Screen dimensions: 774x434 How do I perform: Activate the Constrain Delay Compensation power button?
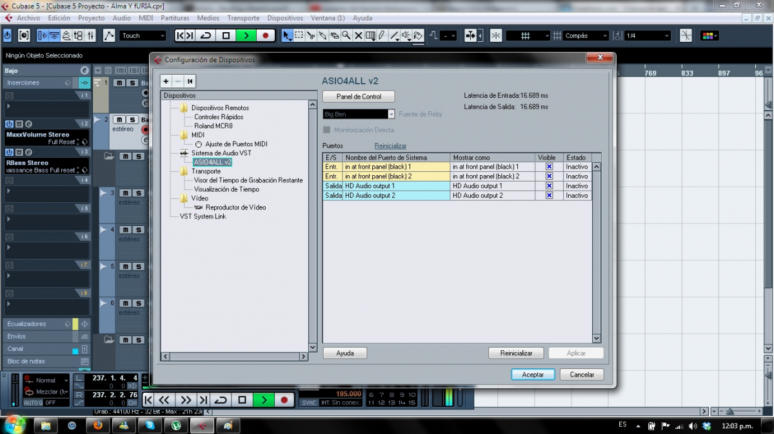[8, 35]
